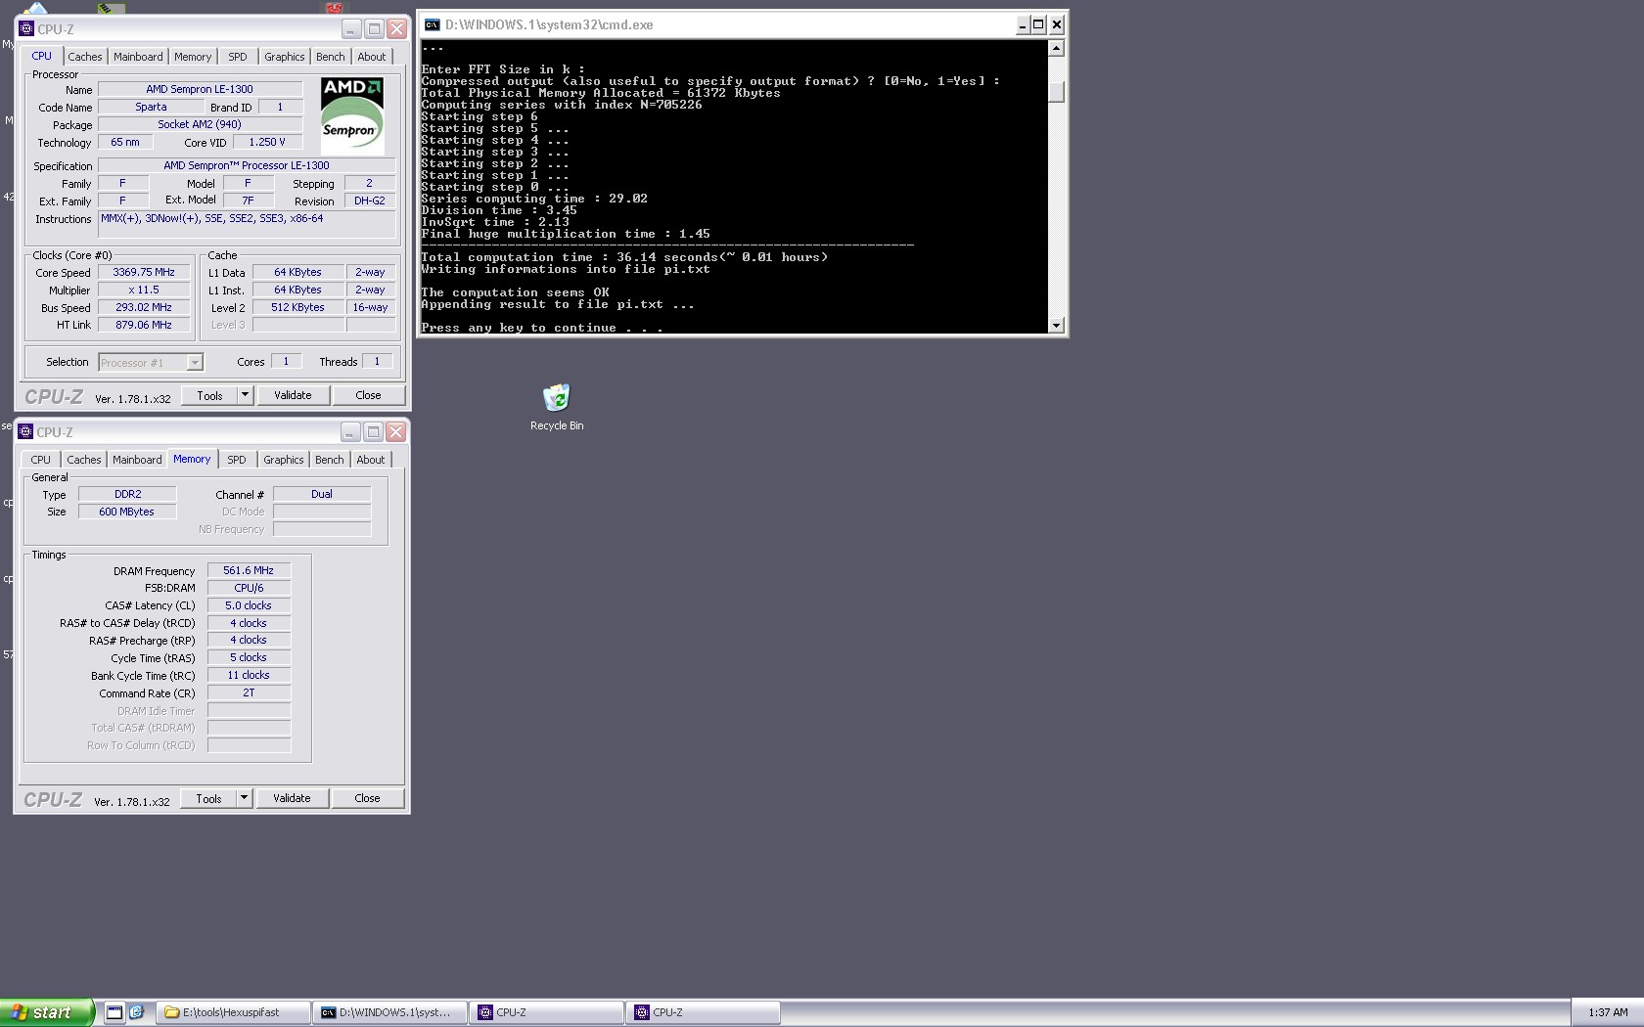Image resolution: width=1644 pixels, height=1027 pixels.
Task: Expand the Processor #1 selection dropdown
Action: point(195,363)
